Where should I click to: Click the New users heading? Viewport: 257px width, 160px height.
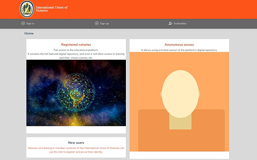[76, 142]
